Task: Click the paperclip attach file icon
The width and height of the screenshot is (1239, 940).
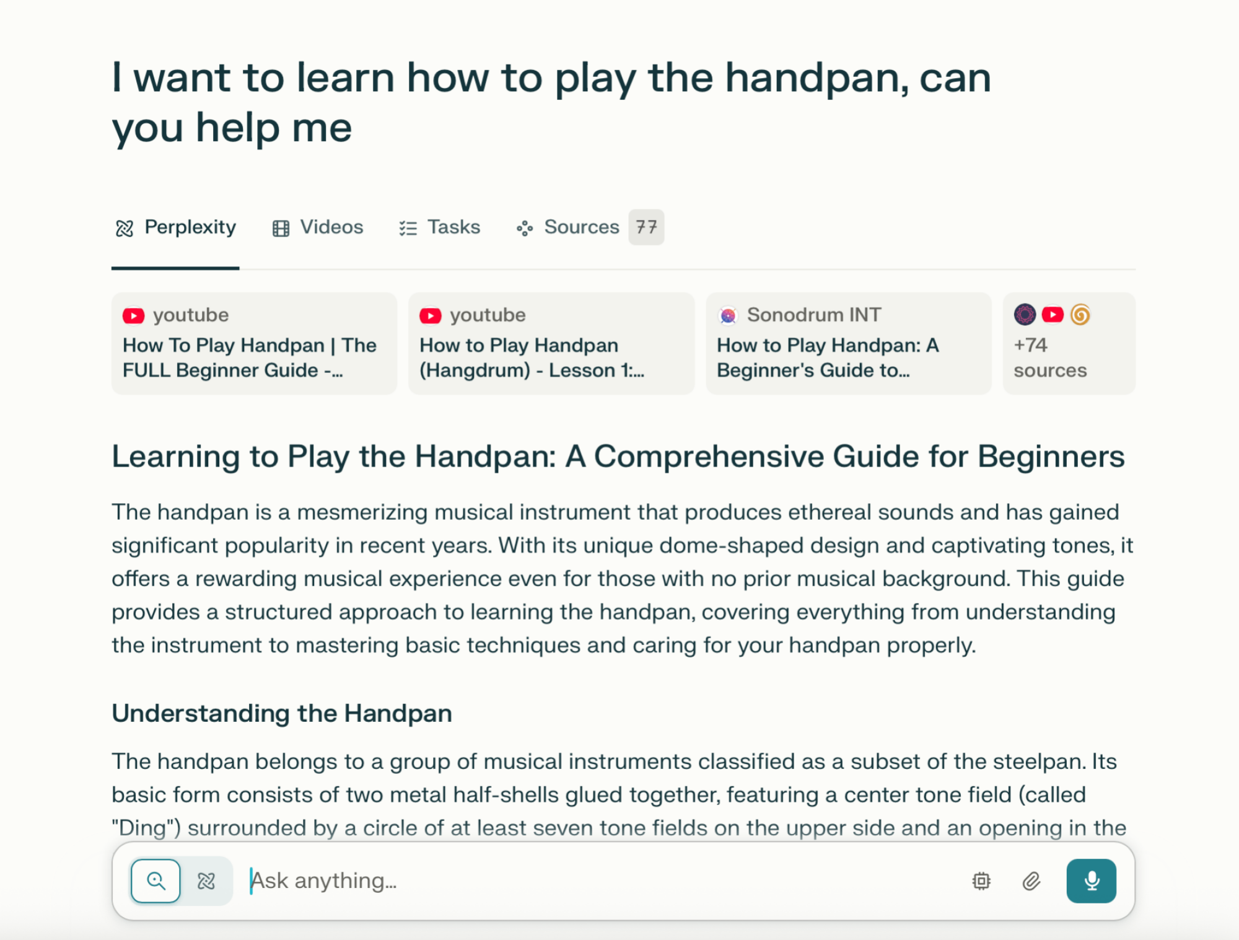Action: point(1031,881)
